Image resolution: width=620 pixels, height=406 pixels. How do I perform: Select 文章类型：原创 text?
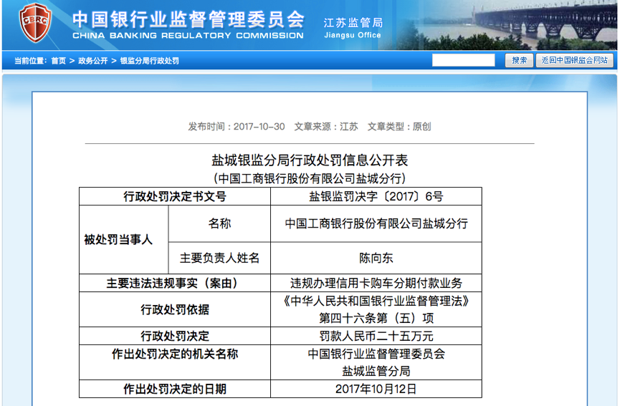click(x=399, y=127)
